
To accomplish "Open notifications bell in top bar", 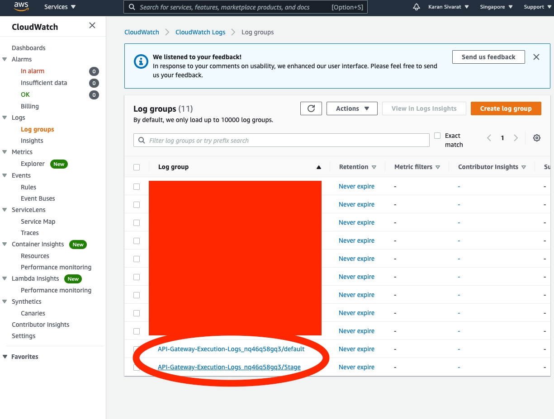I will [x=417, y=7].
